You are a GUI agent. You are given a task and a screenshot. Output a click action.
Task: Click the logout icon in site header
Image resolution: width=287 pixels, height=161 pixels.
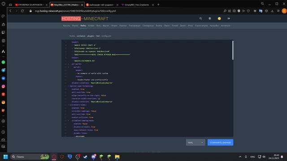point(229,18)
